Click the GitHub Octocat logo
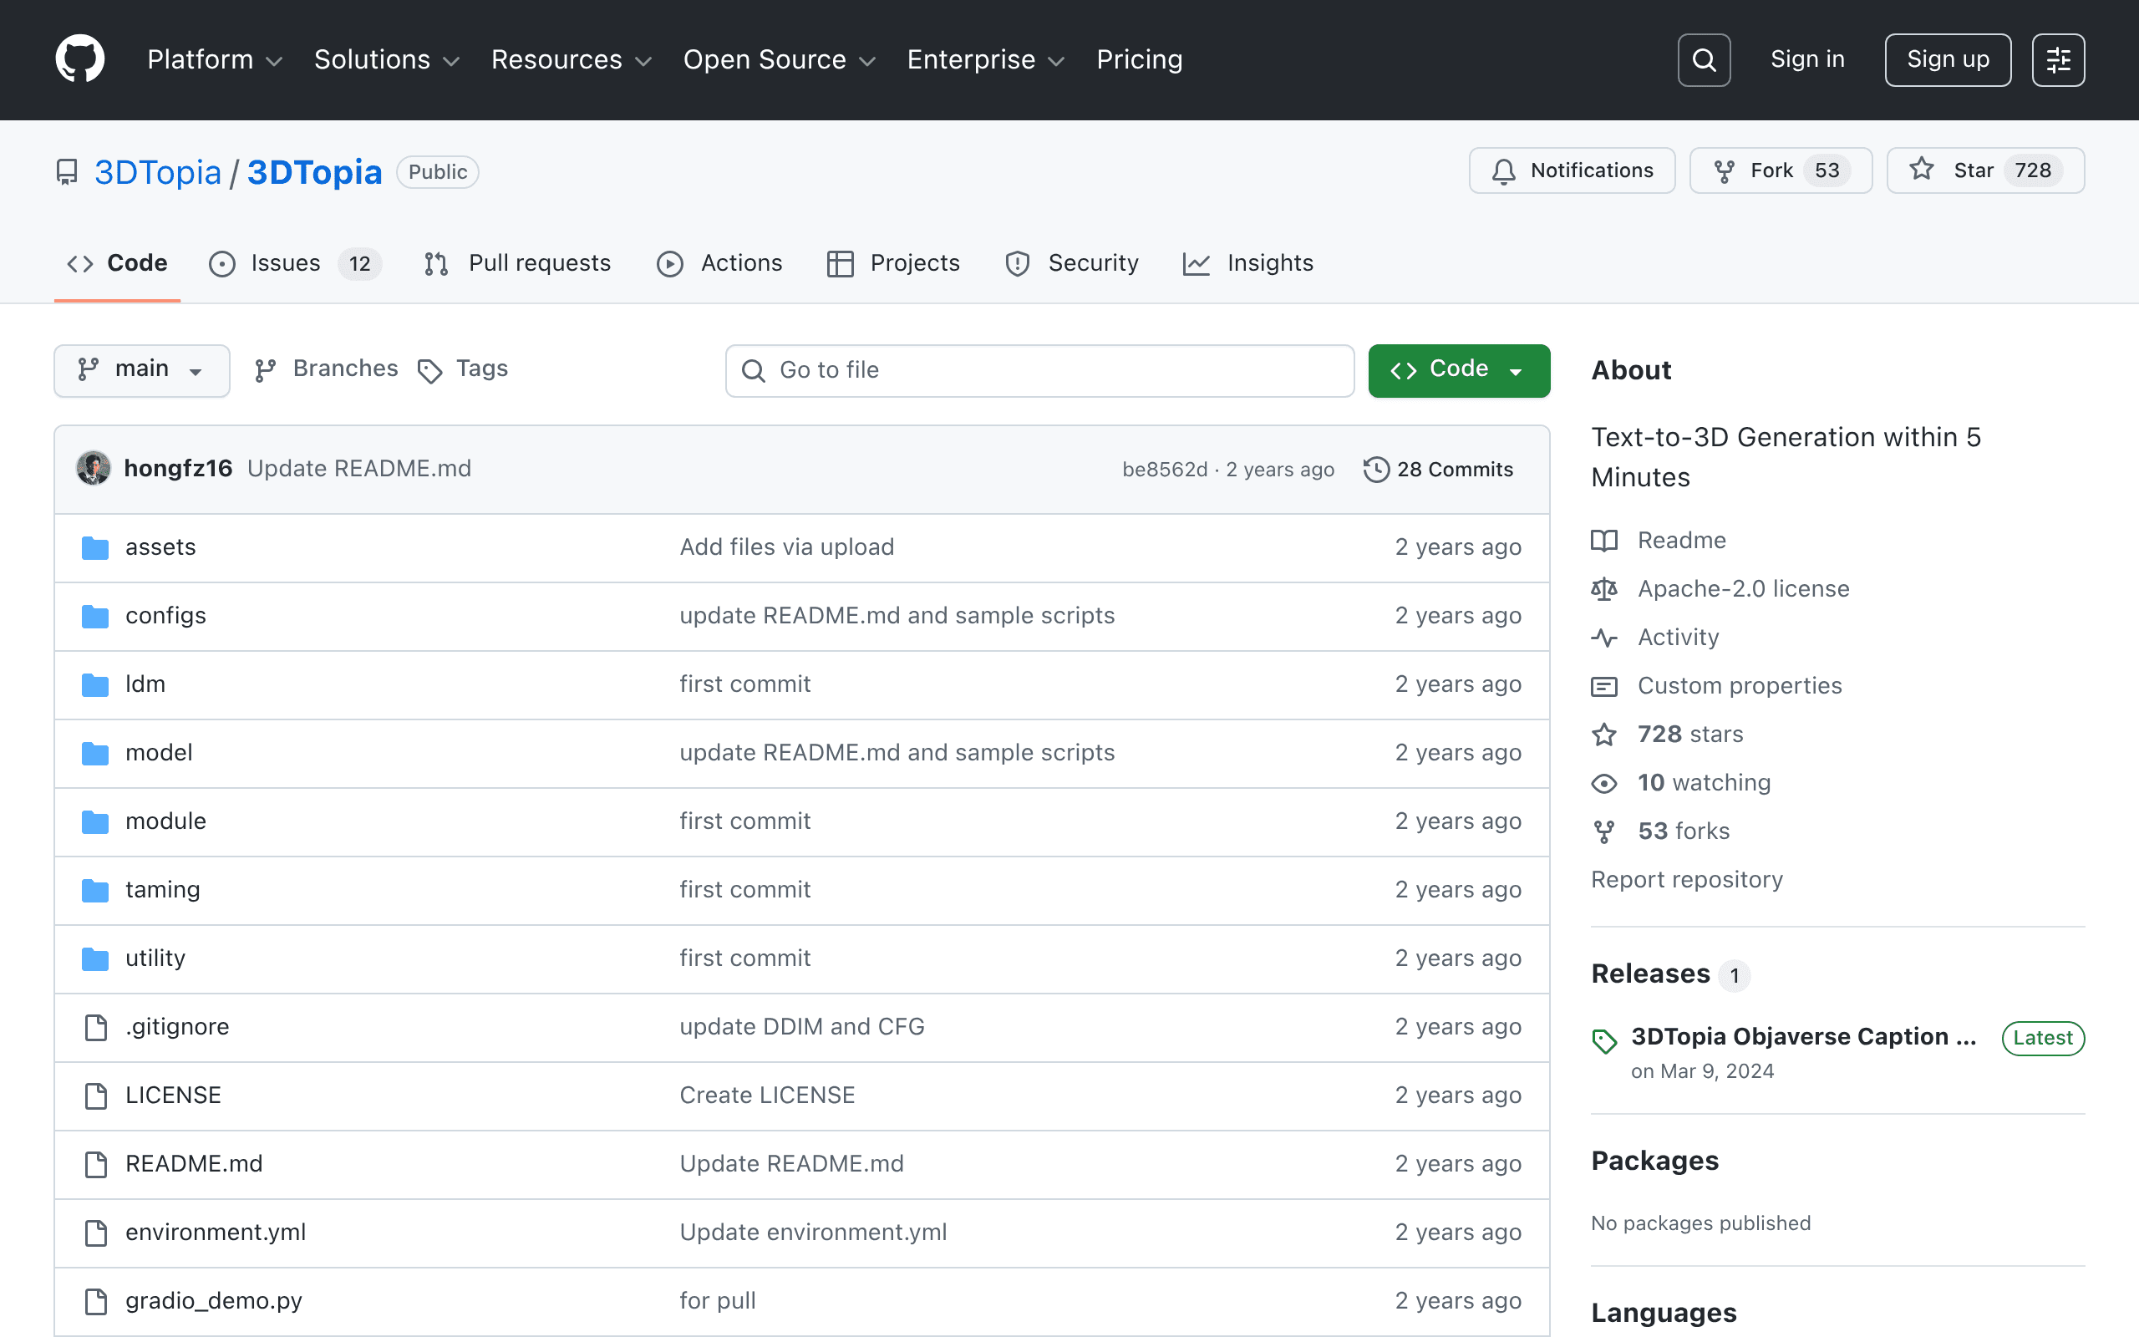 pyautogui.click(x=79, y=59)
